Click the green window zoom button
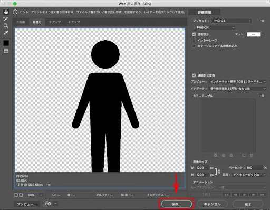This screenshot has height=210, width=270. [x=15, y=4]
